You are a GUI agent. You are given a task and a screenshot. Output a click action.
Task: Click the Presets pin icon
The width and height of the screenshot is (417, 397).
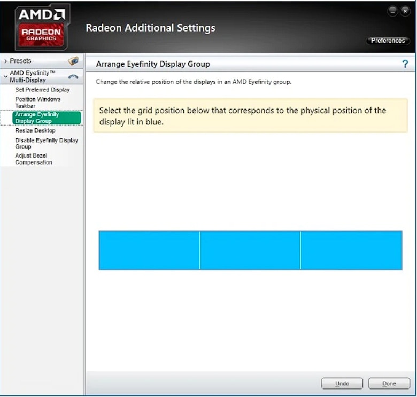(x=73, y=61)
